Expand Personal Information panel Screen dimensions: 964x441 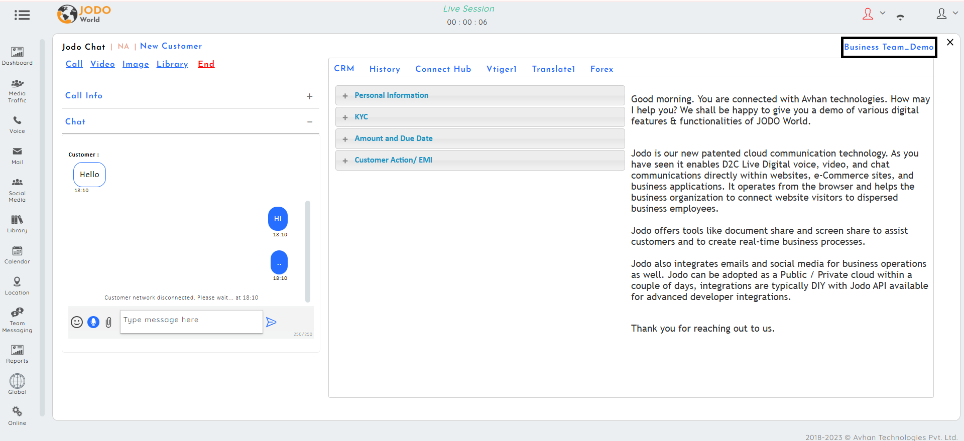(x=480, y=95)
